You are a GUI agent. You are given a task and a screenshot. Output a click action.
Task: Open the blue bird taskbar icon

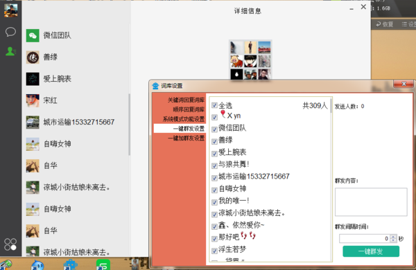pos(37,265)
